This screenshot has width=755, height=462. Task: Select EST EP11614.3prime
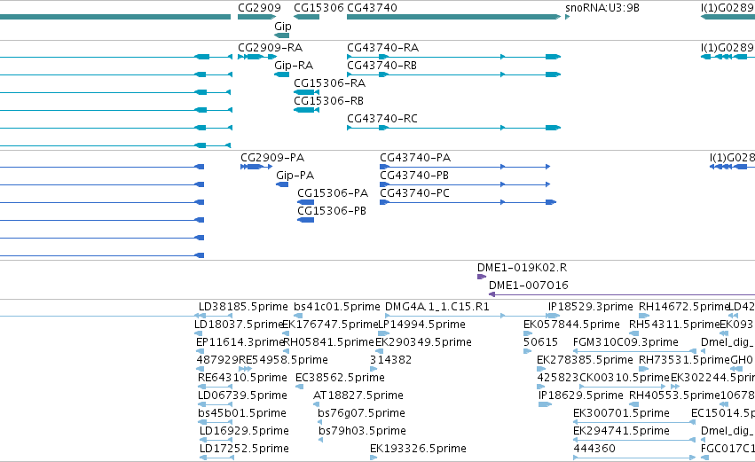coord(240,342)
